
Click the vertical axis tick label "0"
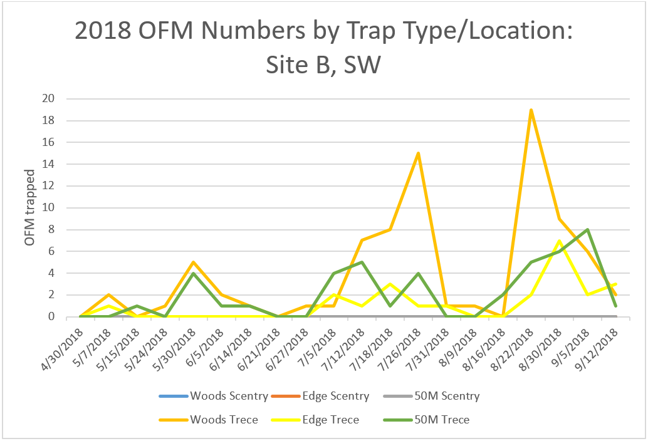coord(51,317)
